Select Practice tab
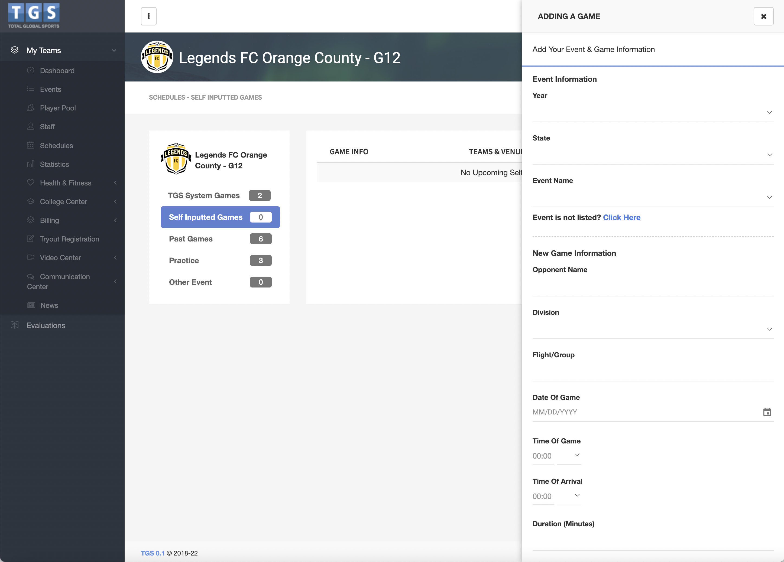The height and width of the screenshot is (562, 784). point(220,260)
